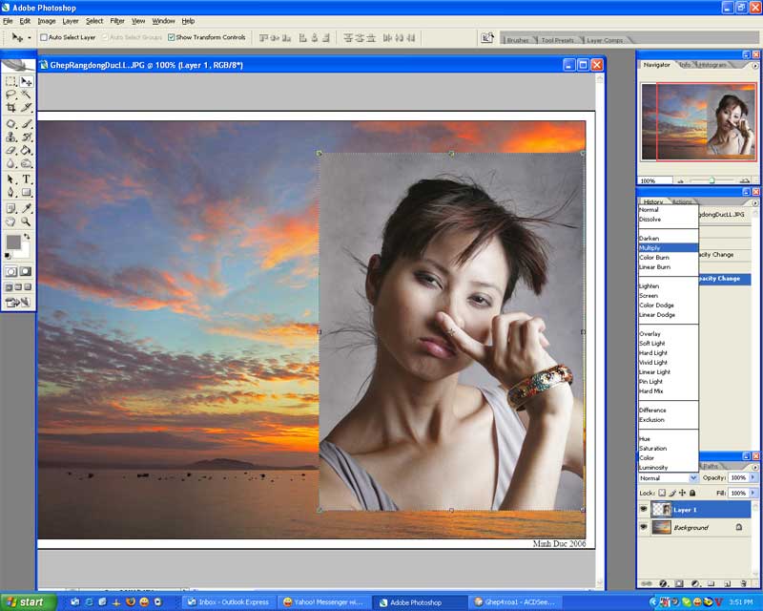Toggle lock transparent pixels

pos(662,493)
